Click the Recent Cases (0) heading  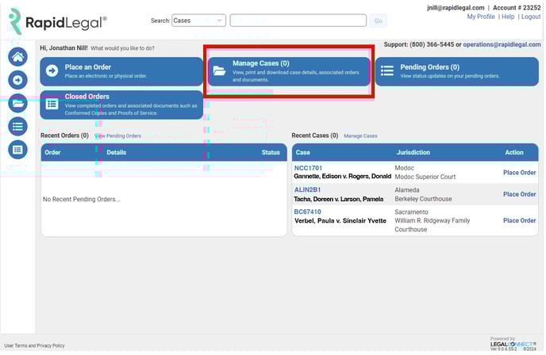point(315,136)
